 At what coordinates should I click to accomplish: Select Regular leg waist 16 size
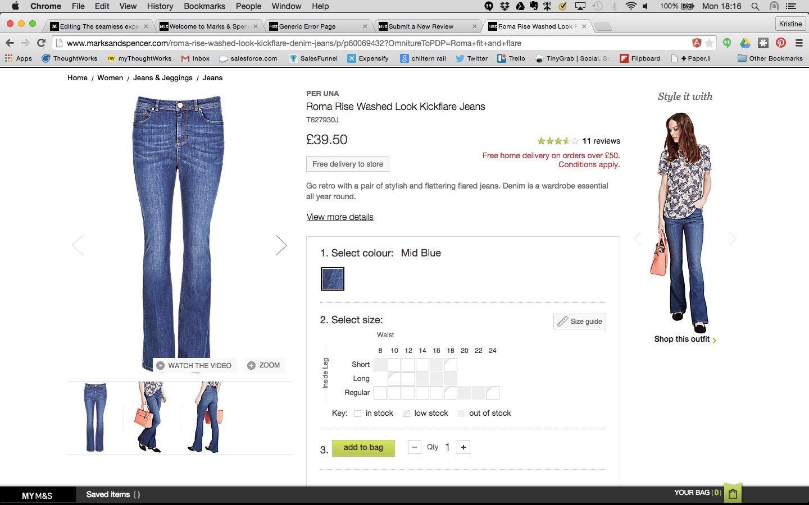tap(437, 393)
